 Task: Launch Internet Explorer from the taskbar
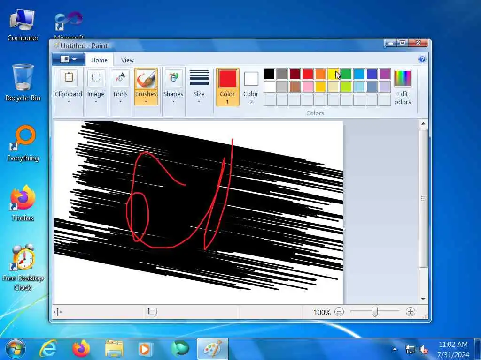49,349
